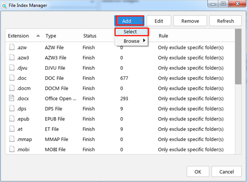The image size is (247, 182).
Task: Choose Select from the Add menu
Action: pyautogui.click(x=131, y=32)
